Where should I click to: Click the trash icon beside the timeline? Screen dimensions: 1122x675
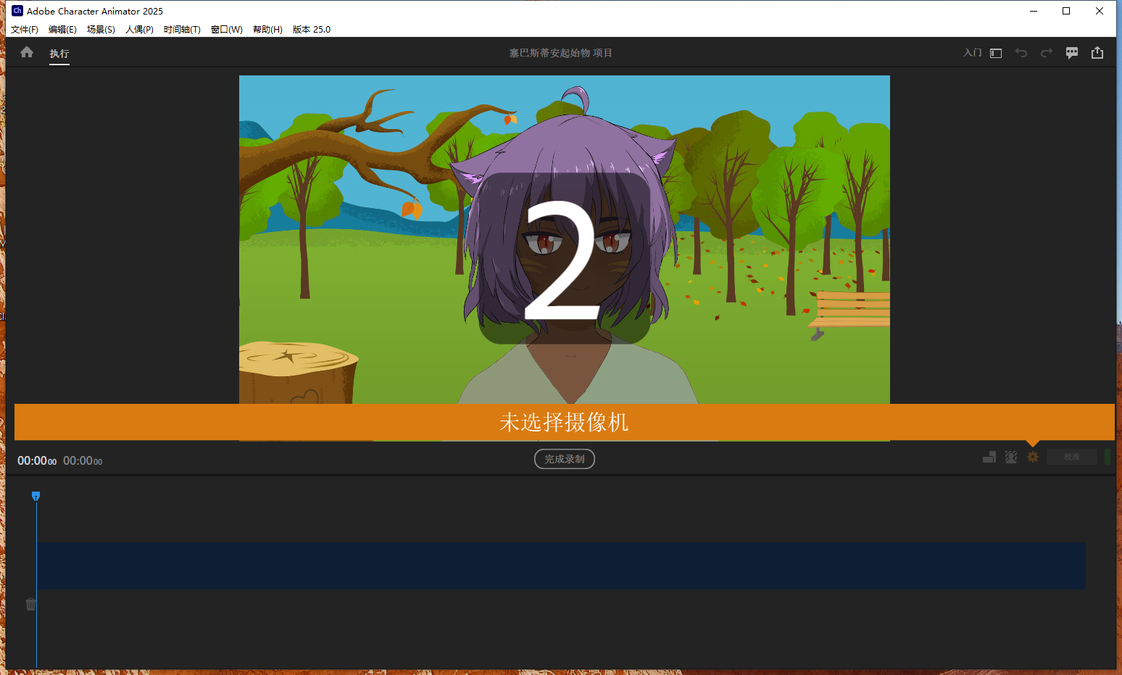click(x=30, y=603)
